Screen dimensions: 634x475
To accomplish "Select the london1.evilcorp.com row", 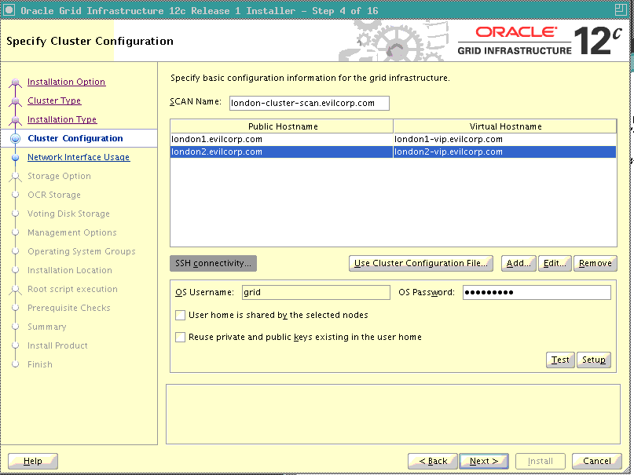I will (x=394, y=139).
